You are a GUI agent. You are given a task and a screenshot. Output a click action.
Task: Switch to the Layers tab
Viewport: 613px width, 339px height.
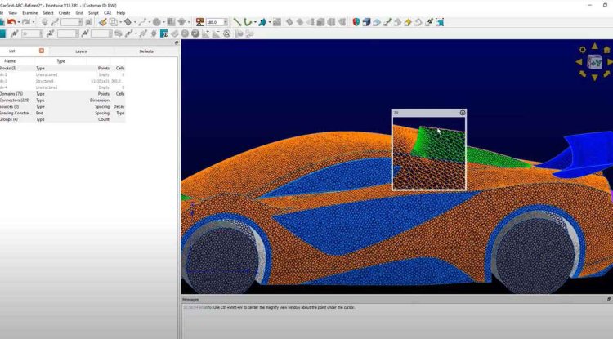click(x=81, y=51)
